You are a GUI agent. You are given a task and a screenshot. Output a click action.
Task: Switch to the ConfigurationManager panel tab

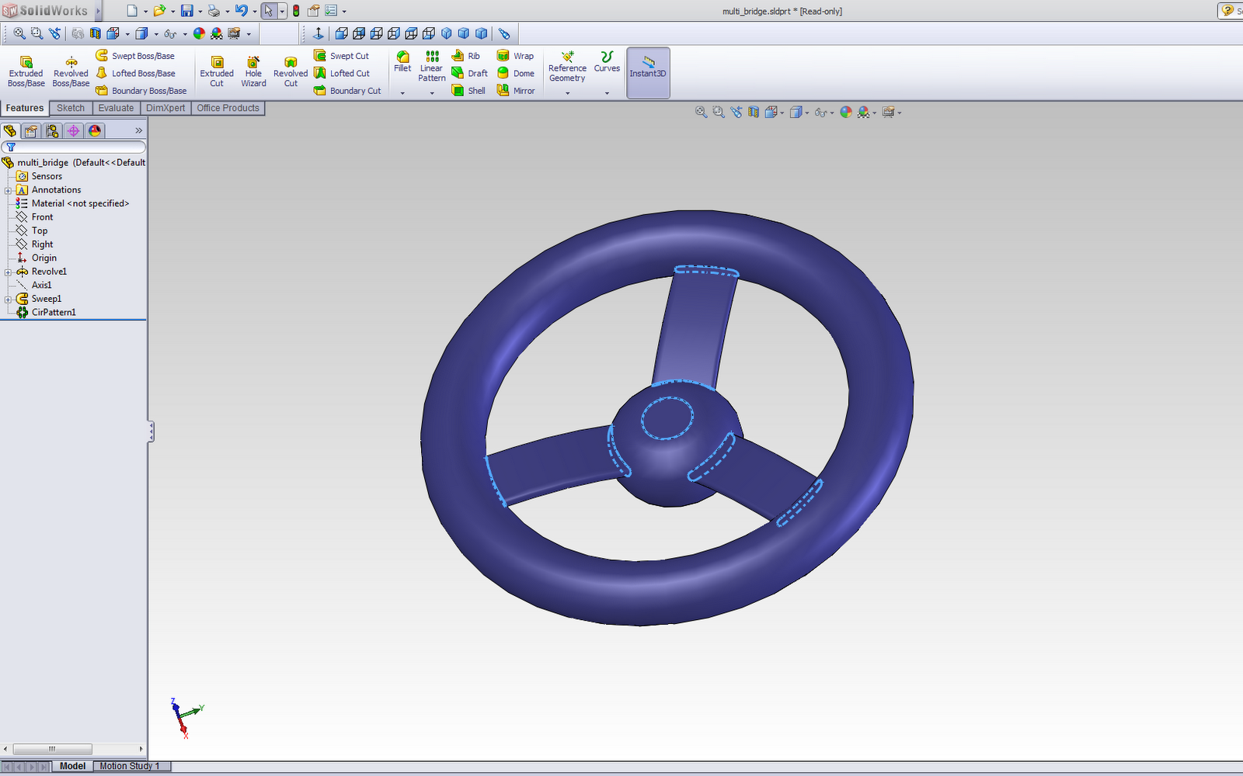52,131
